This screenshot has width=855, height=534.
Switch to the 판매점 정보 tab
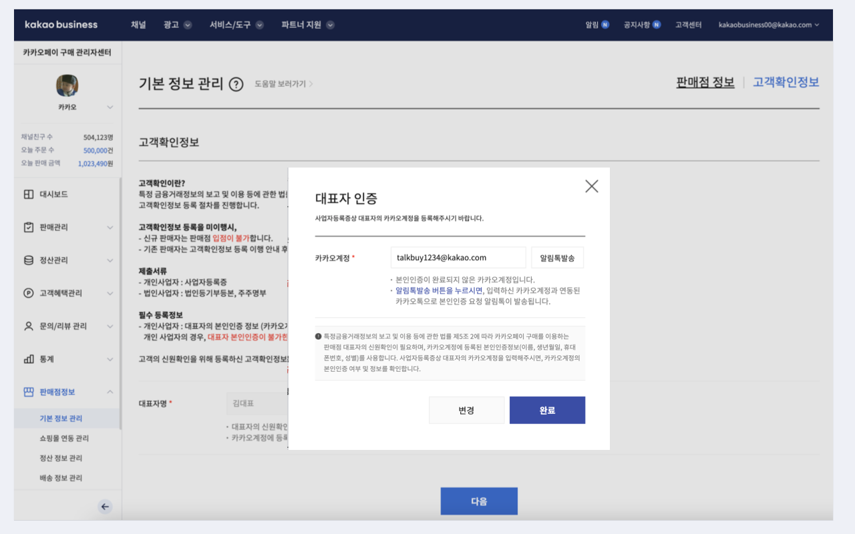[705, 83]
